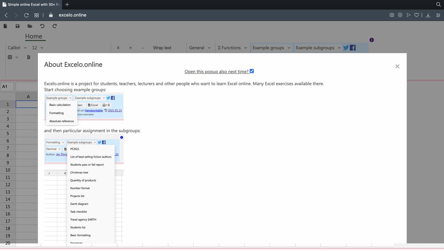Open Excelo's Twitter page
Viewport: 444px width, 251px height.
coord(346,47)
